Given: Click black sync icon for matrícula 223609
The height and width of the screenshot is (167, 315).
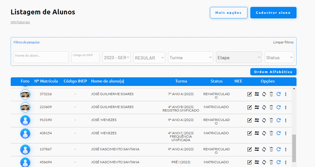Looking at the screenshot, I should point(264,108).
